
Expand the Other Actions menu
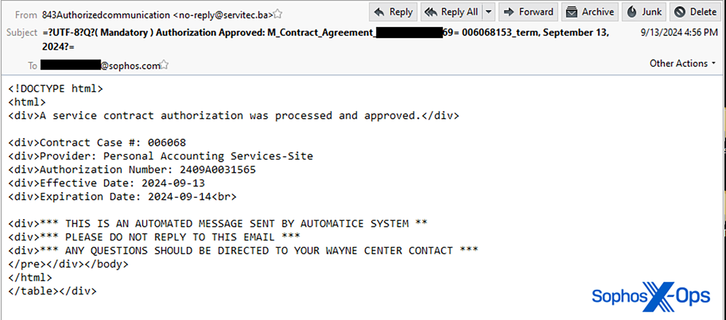682,63
